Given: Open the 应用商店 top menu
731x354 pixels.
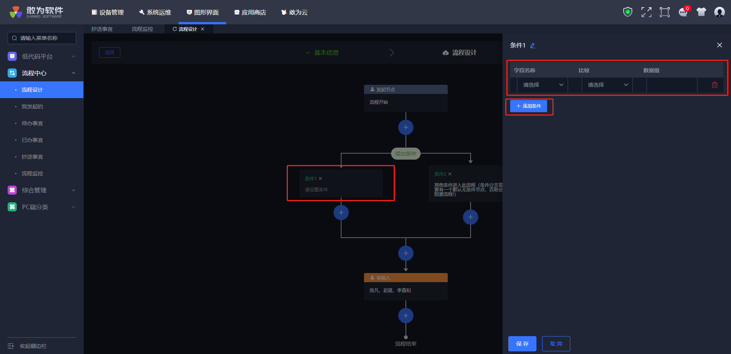Looking at the screenshot, I should point(250,12).
